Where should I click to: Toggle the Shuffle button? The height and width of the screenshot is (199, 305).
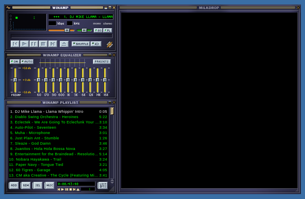pyautogui.click(x=81, y=44)
